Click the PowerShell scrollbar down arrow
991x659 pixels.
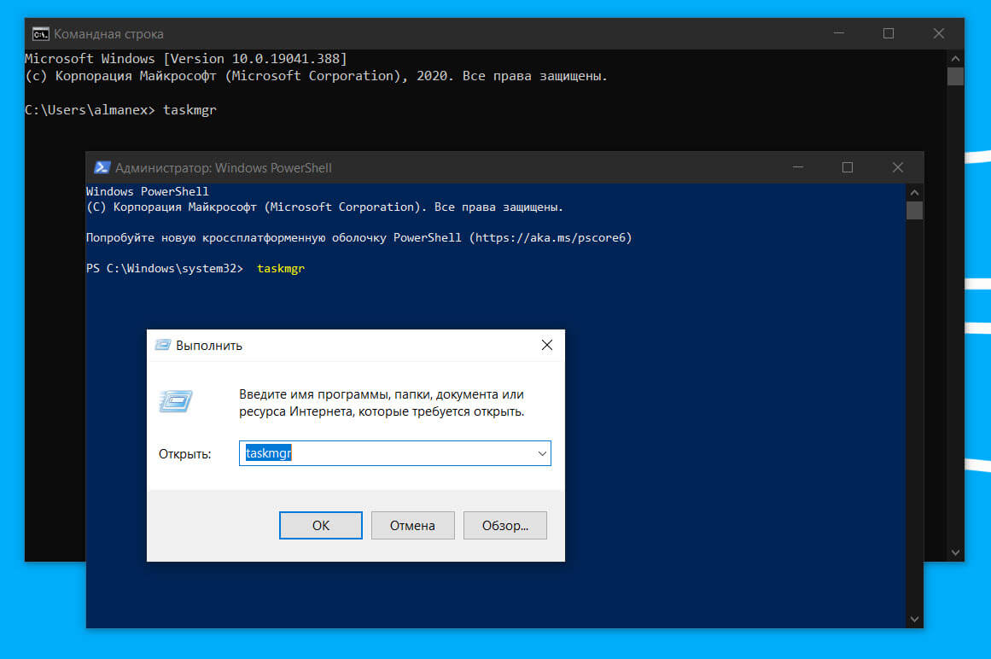click(x=914, y=619)
